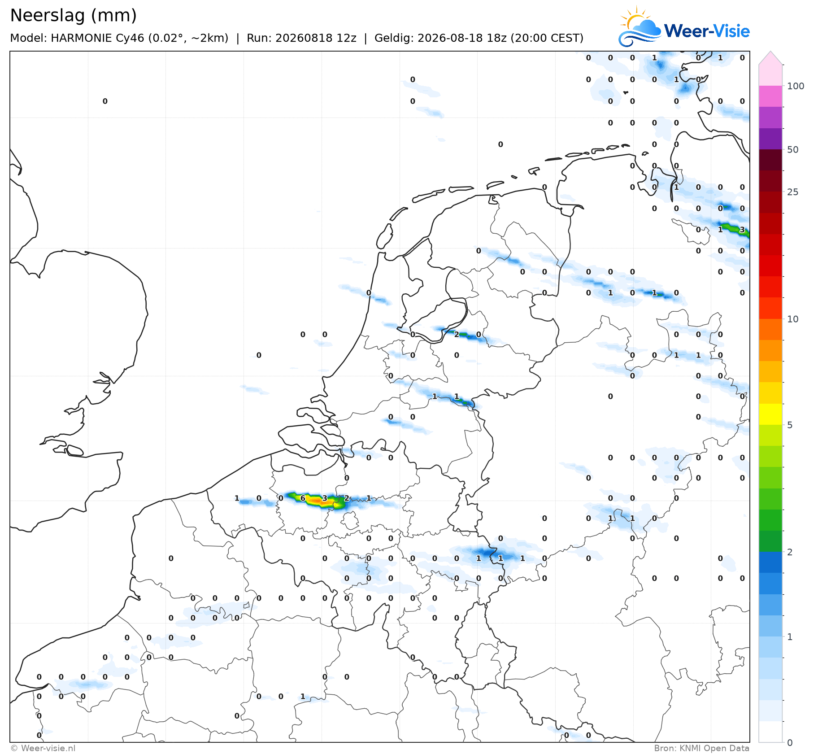Select the dark red 25 mm legend swatch
Viewport: 818px width, 754px height.
(770, 181)
